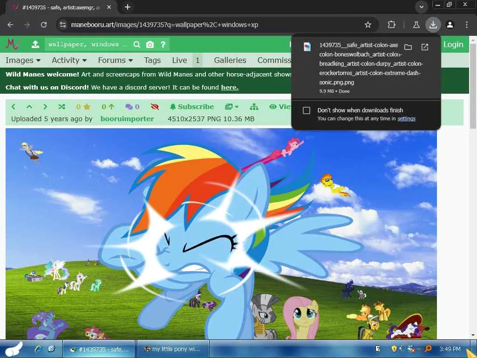Open the upload image icon
This screenshot has height=358, width=477.
coord(35,44)
